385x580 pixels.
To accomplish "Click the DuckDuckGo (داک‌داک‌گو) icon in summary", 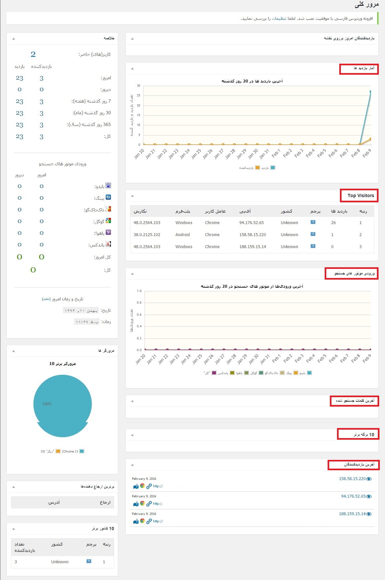I will tap(108, 209).
